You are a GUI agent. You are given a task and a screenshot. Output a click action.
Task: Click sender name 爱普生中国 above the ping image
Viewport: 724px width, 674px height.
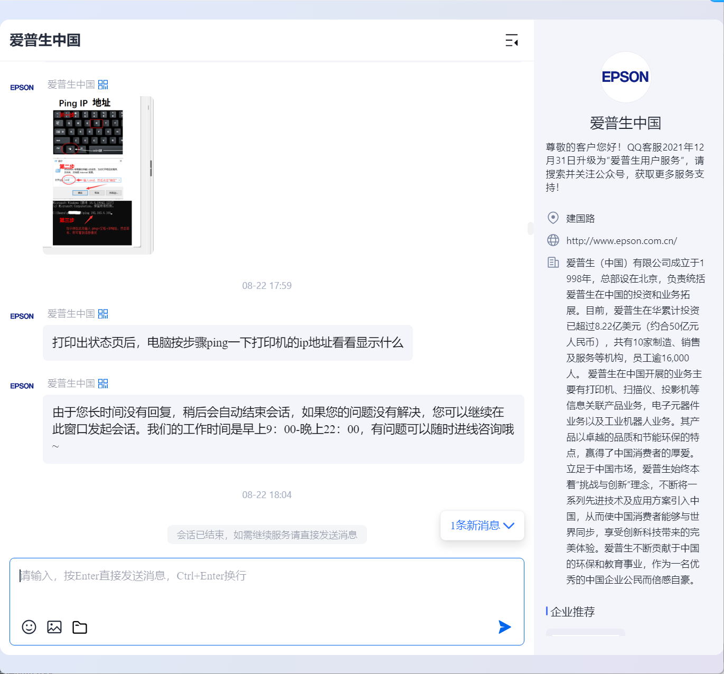(x=71, y=85)
